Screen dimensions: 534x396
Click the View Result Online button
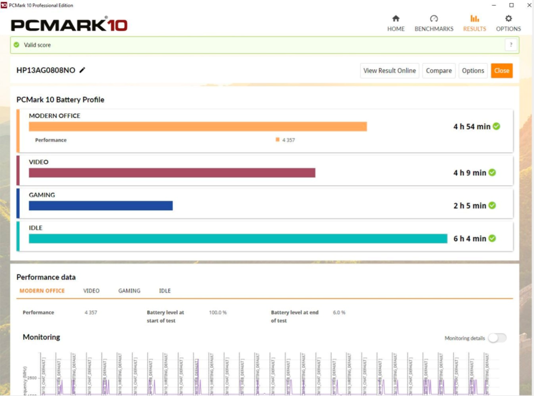coord(390,70)
